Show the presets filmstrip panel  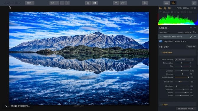167,3
